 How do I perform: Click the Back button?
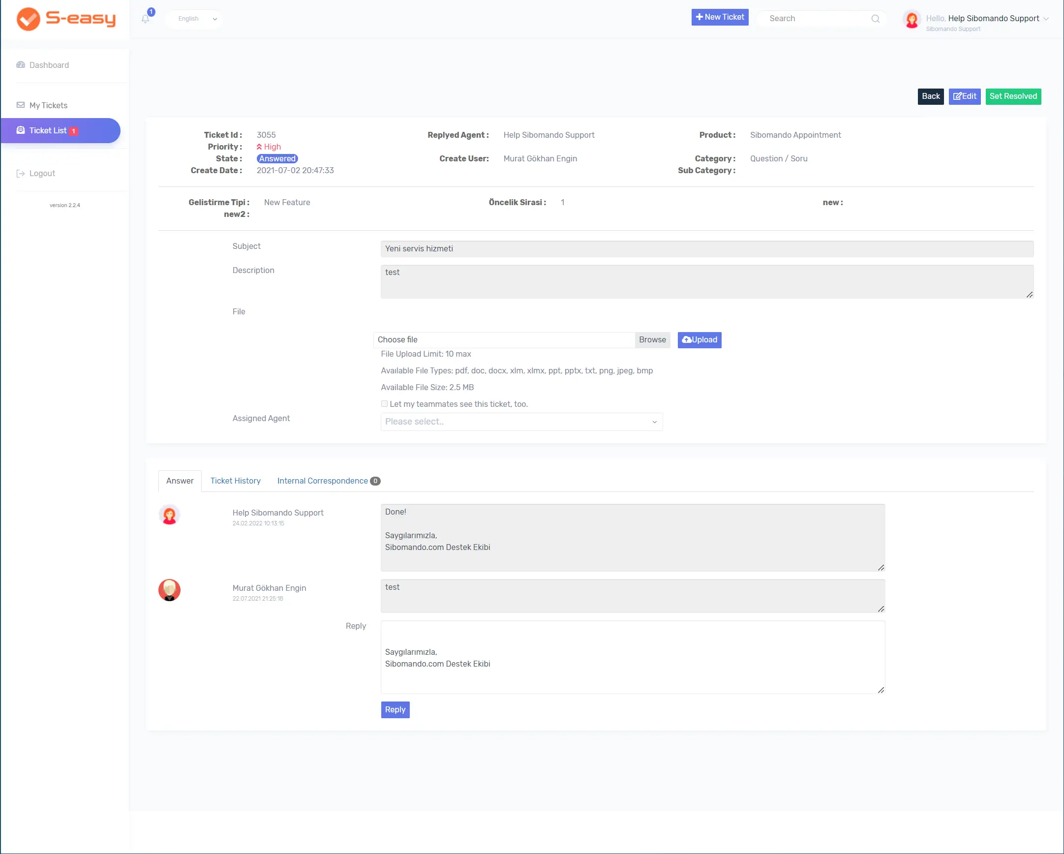click(x=931, y=96)
